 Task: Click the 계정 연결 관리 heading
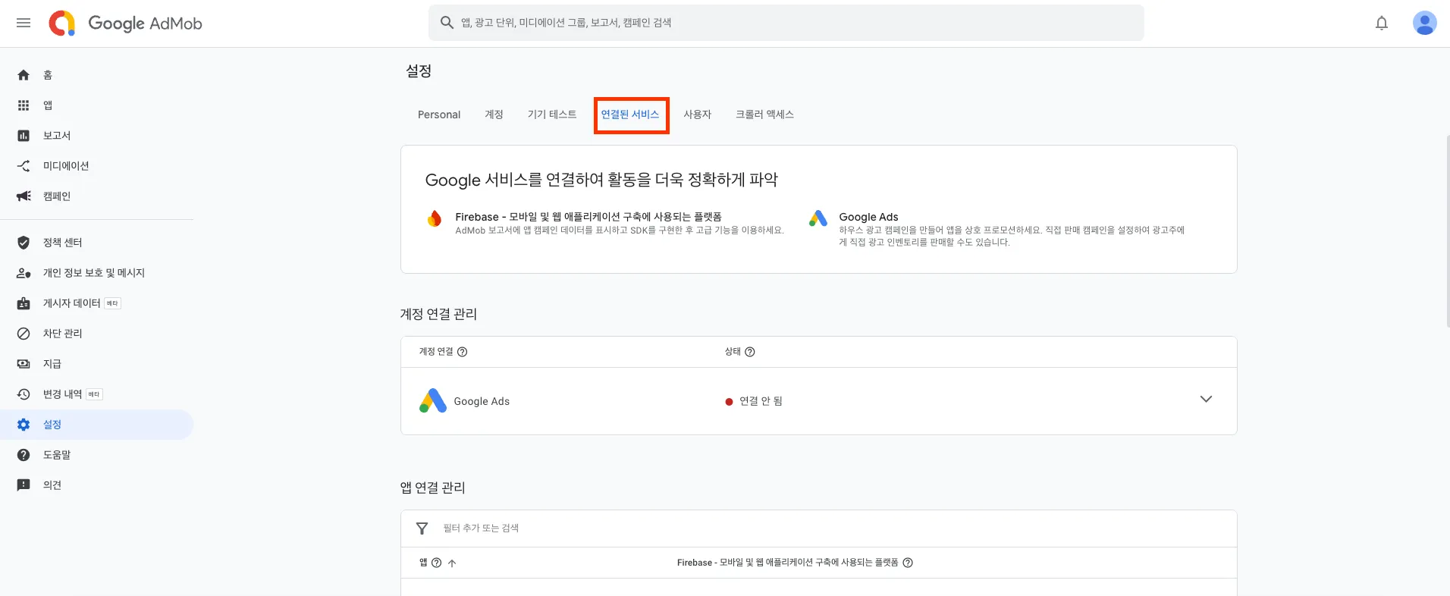click(x=438, y=314)
